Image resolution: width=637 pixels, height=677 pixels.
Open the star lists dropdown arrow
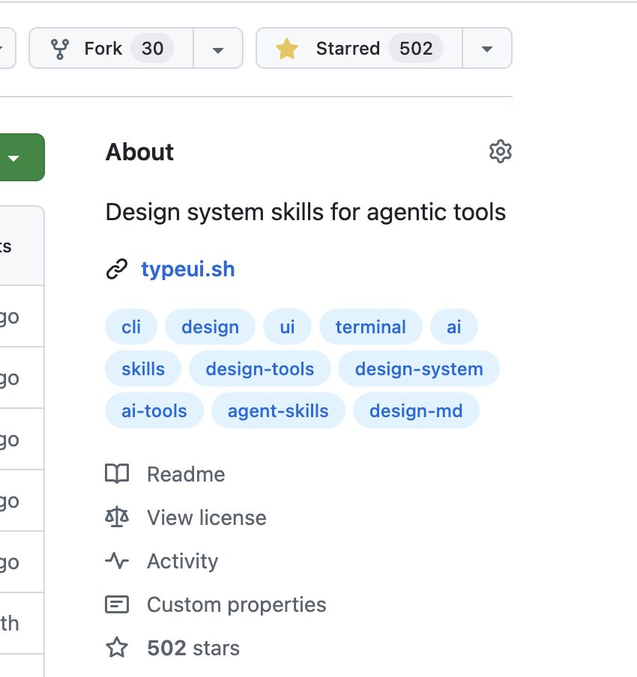pyautogui.click(x=487, y=49)
